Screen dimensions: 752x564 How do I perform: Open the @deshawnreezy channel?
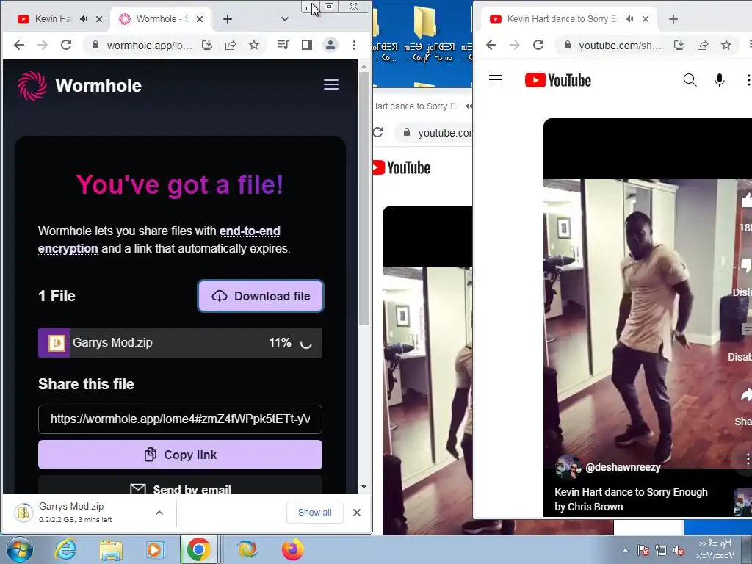623,467
